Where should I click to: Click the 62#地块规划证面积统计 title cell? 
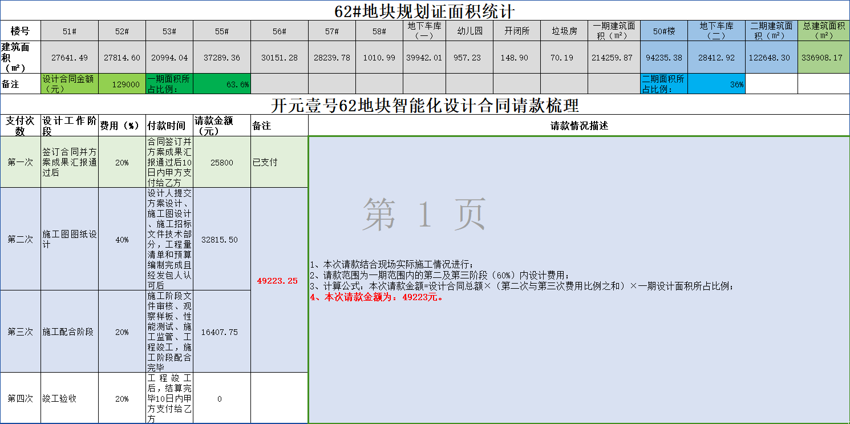[424, 10]
